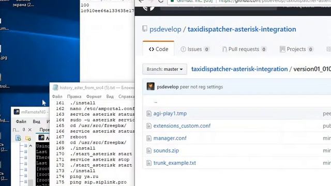This screenshot has height=186, width=331.
Task: Open Файл menu in mRemoteNG
Action: pos(21,121)
